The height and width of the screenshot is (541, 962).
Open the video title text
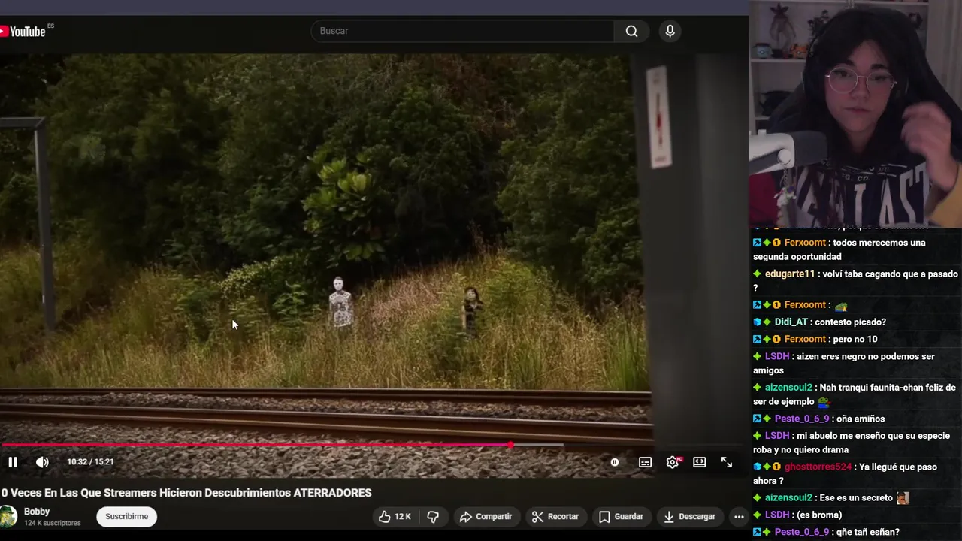click(186, 493)
